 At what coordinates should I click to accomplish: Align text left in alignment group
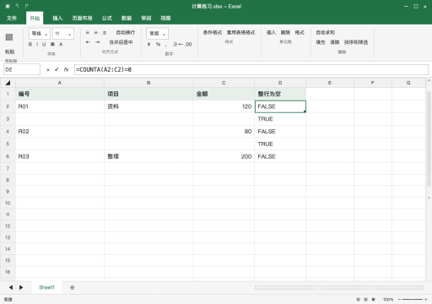click(x=88, y=33)
